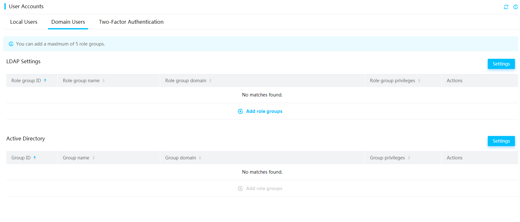Open LDAP Settings button
Image resolution: width=520 pixels, height=222 pixels.
[501, 64]
